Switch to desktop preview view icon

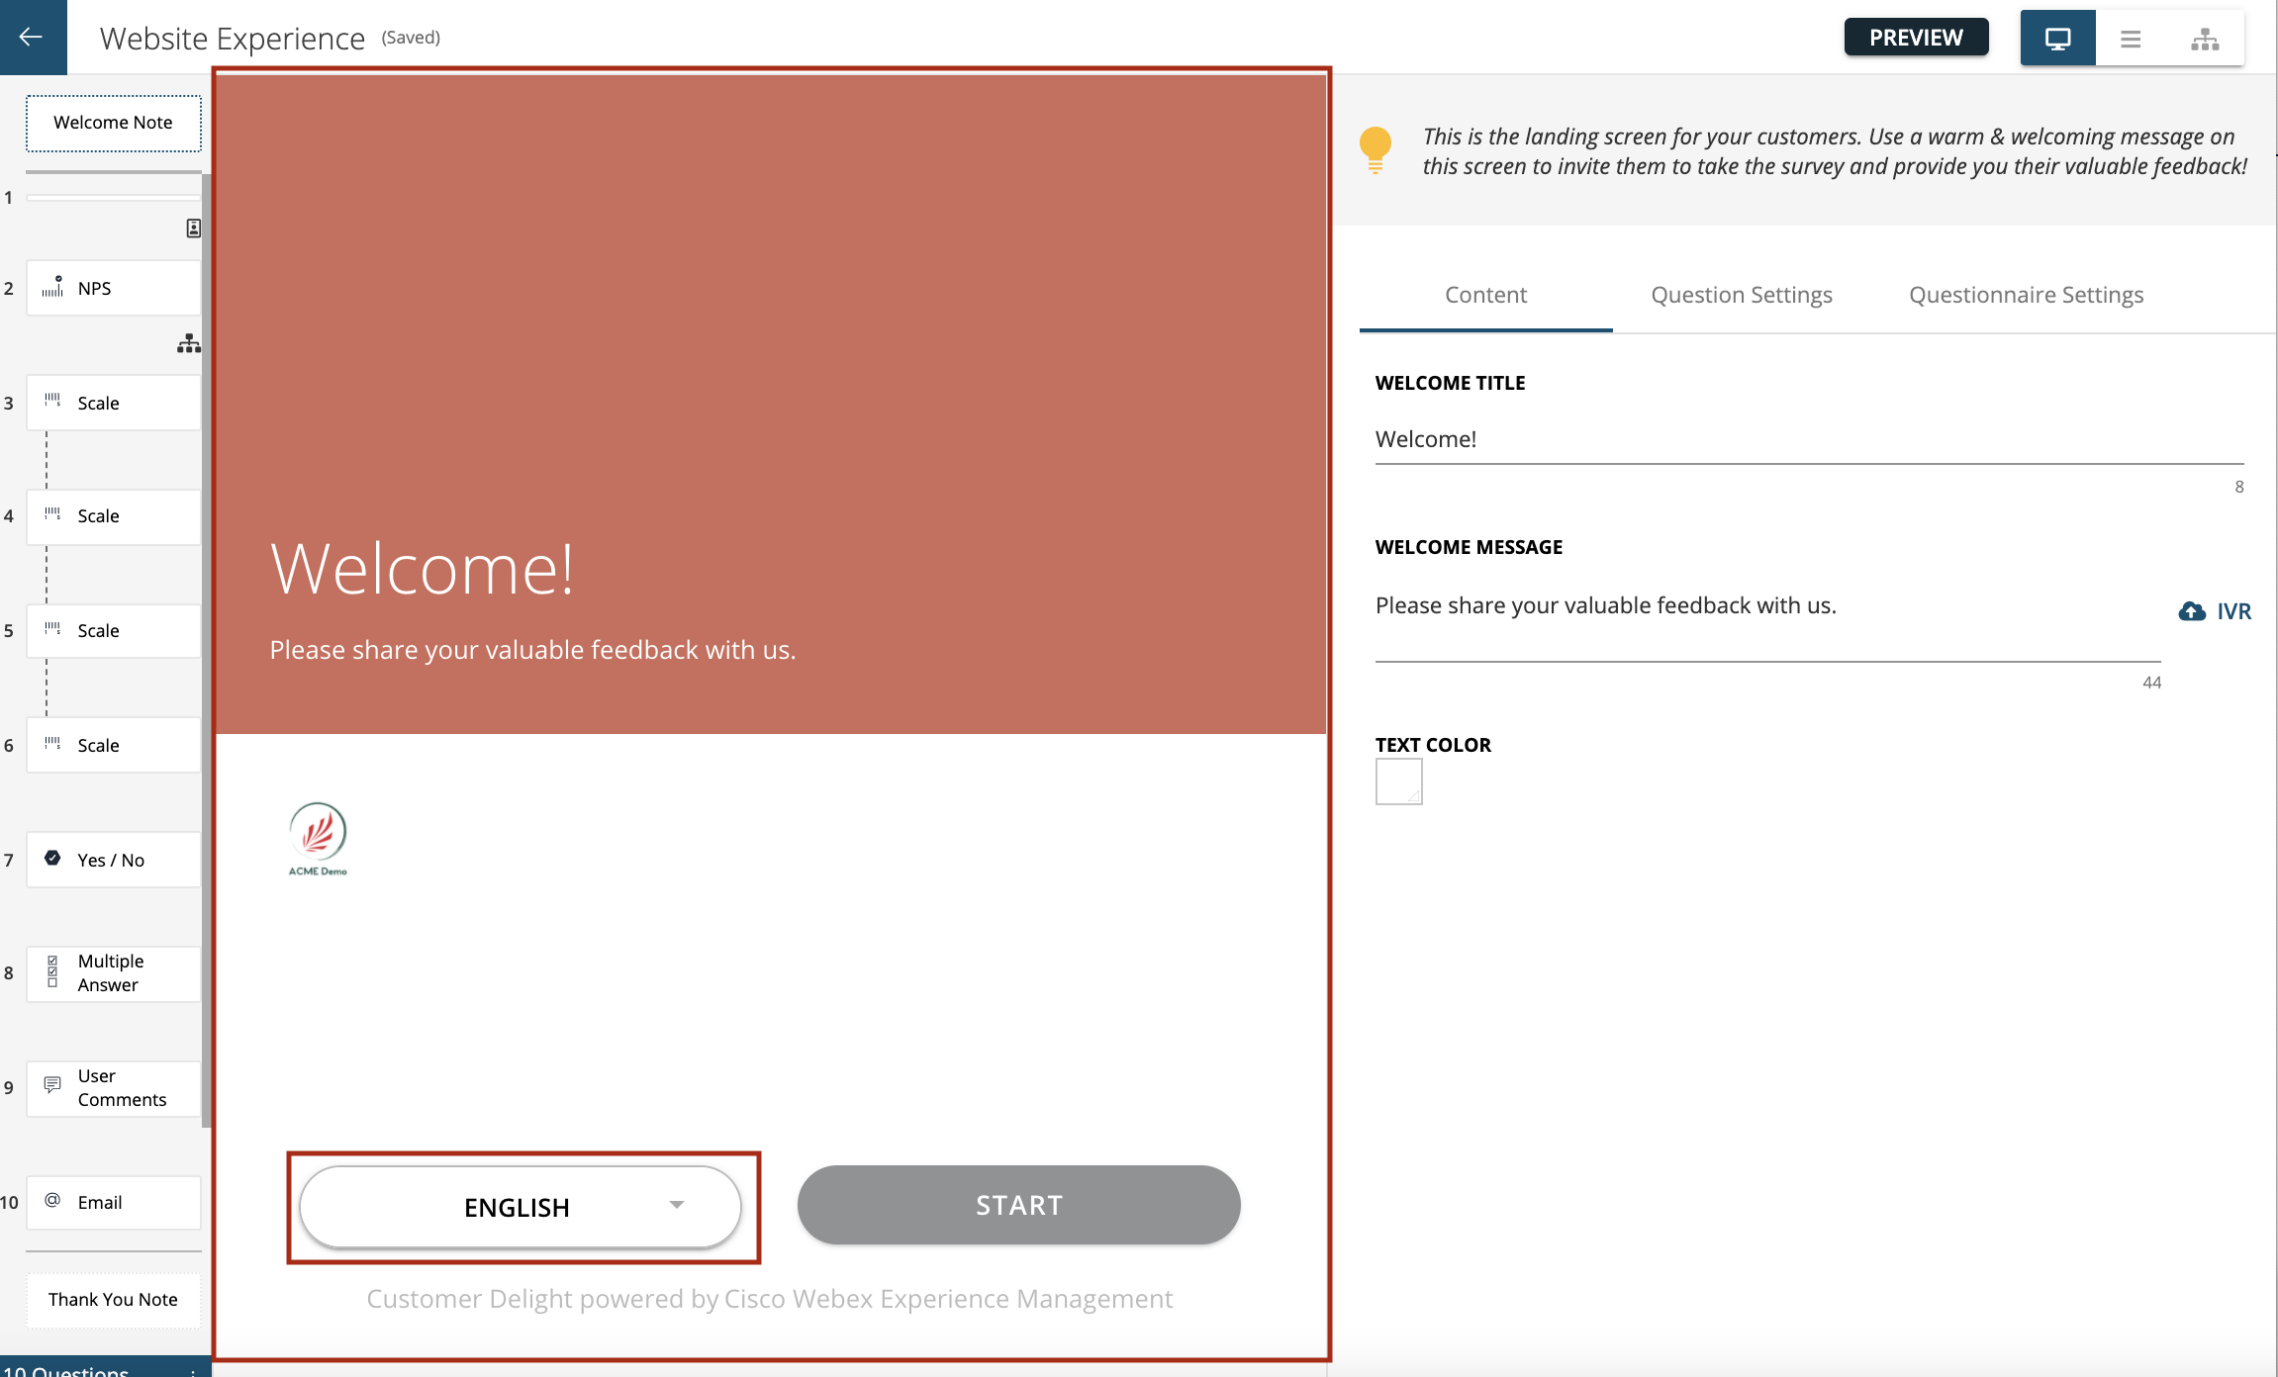pyautogui.click(x=2057, y=39)
